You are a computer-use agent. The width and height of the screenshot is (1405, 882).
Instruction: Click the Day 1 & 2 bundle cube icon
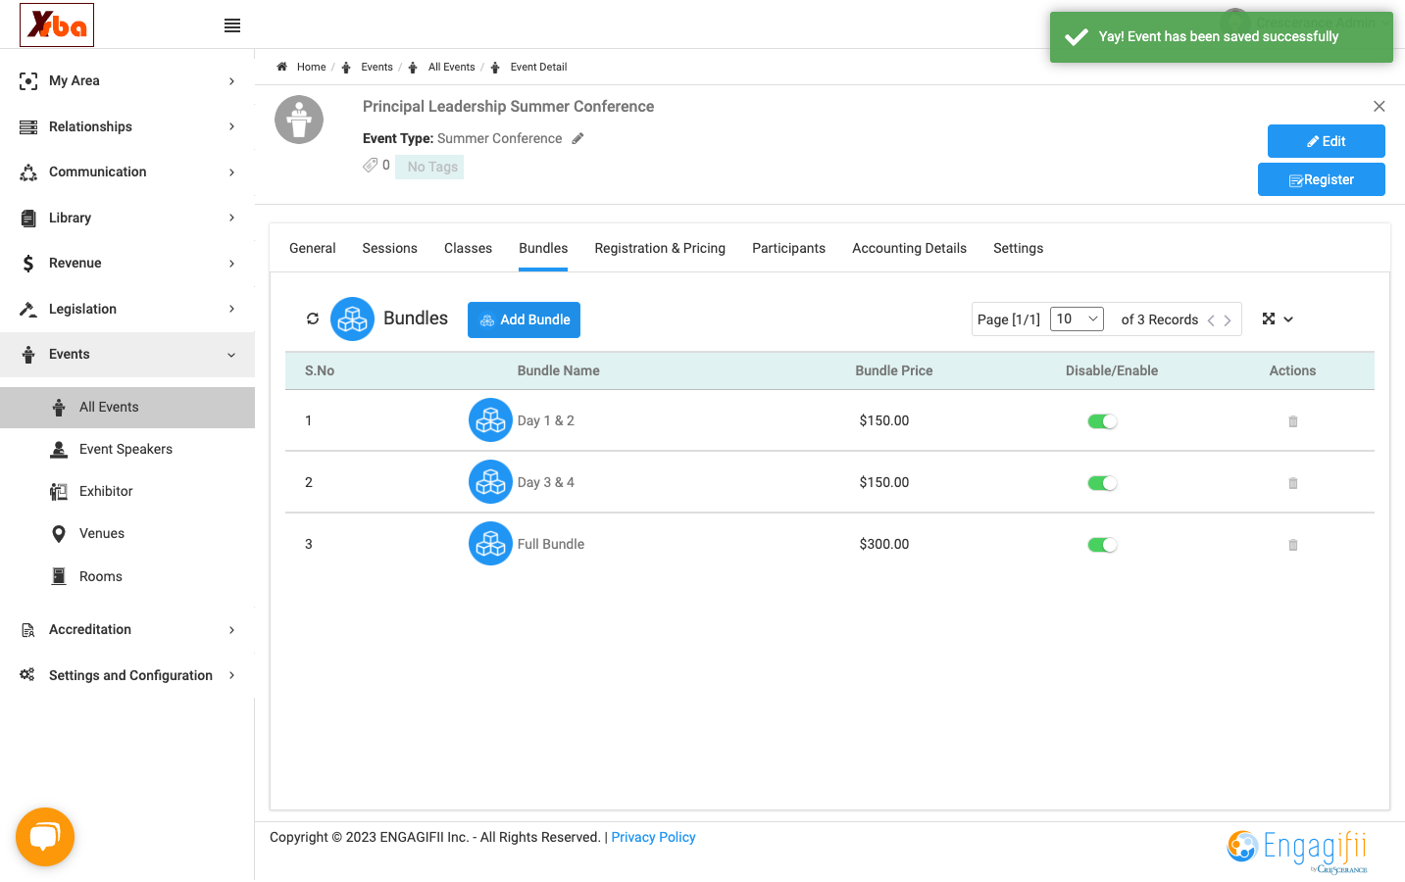click(490, 420)
